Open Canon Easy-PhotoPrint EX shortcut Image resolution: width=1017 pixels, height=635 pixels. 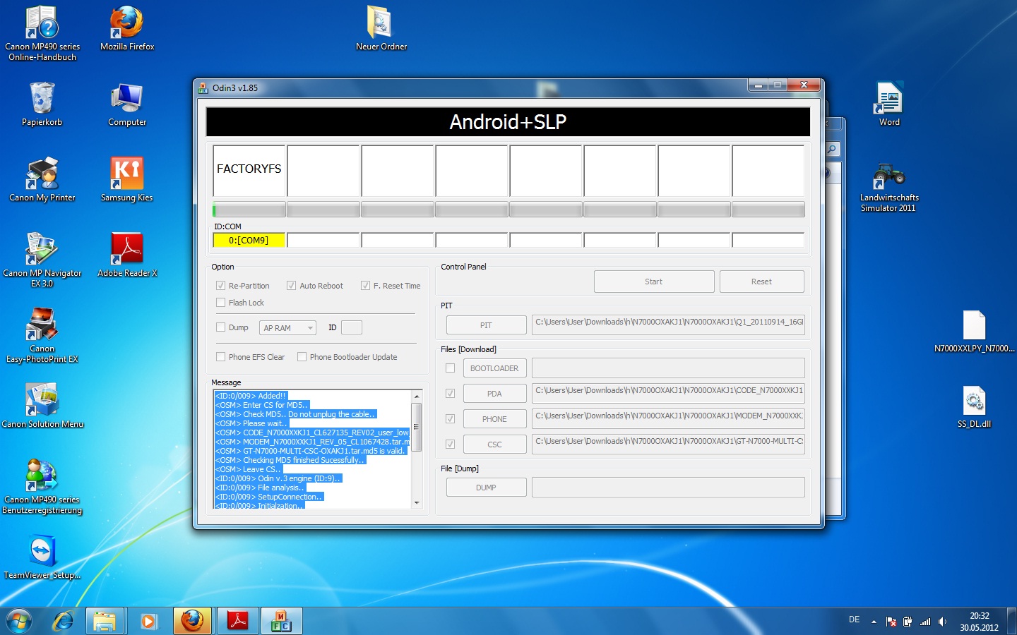[42, 335]
